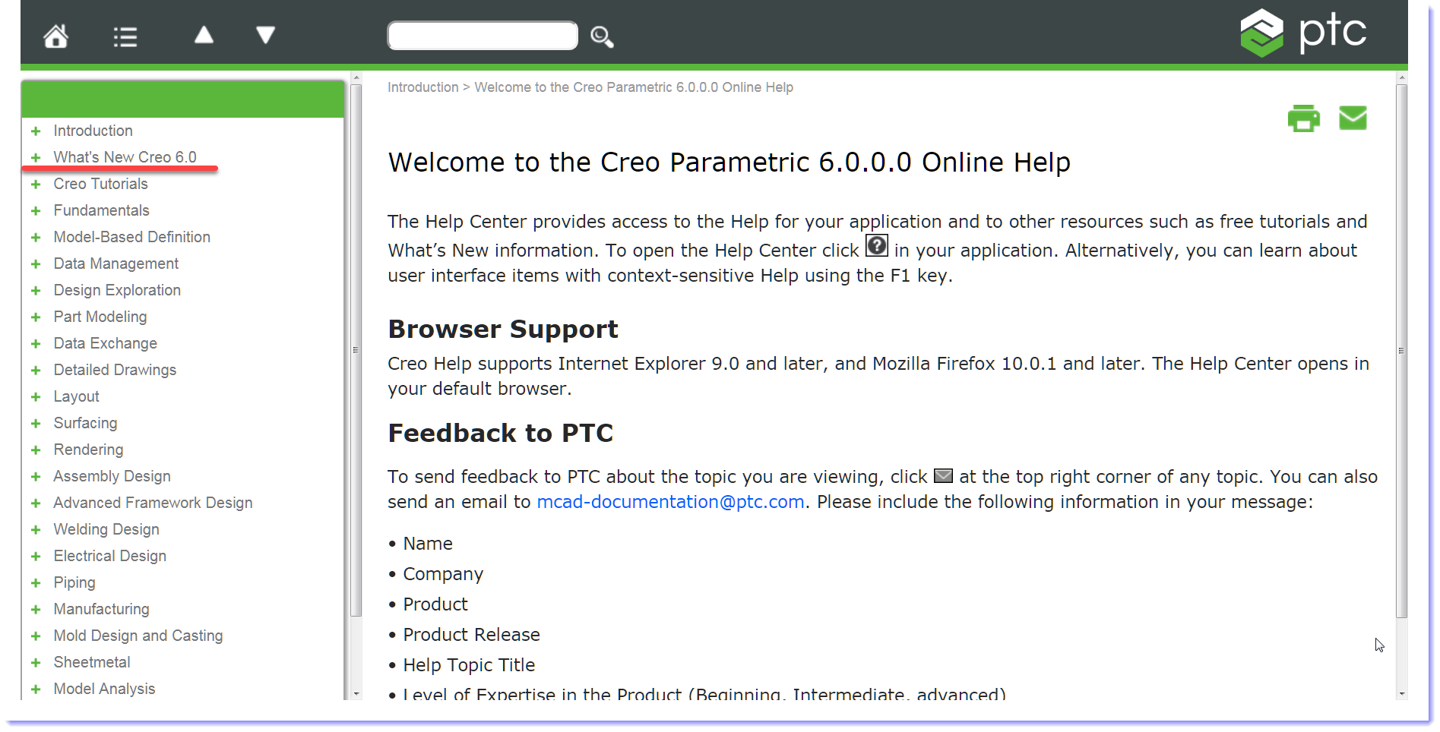Image resolution: width=1440 pixels, height=732 pixels.
Task: Click the search magnifier icon
Action: (x=602, y=36)
